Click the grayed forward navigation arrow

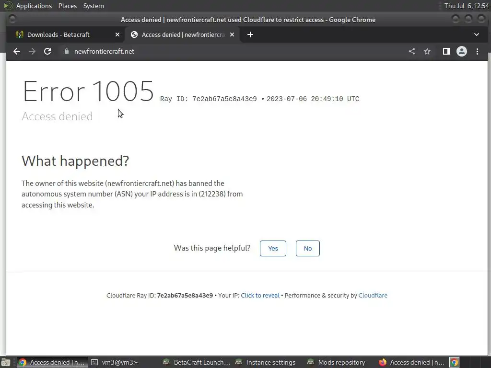pos(32,51)
